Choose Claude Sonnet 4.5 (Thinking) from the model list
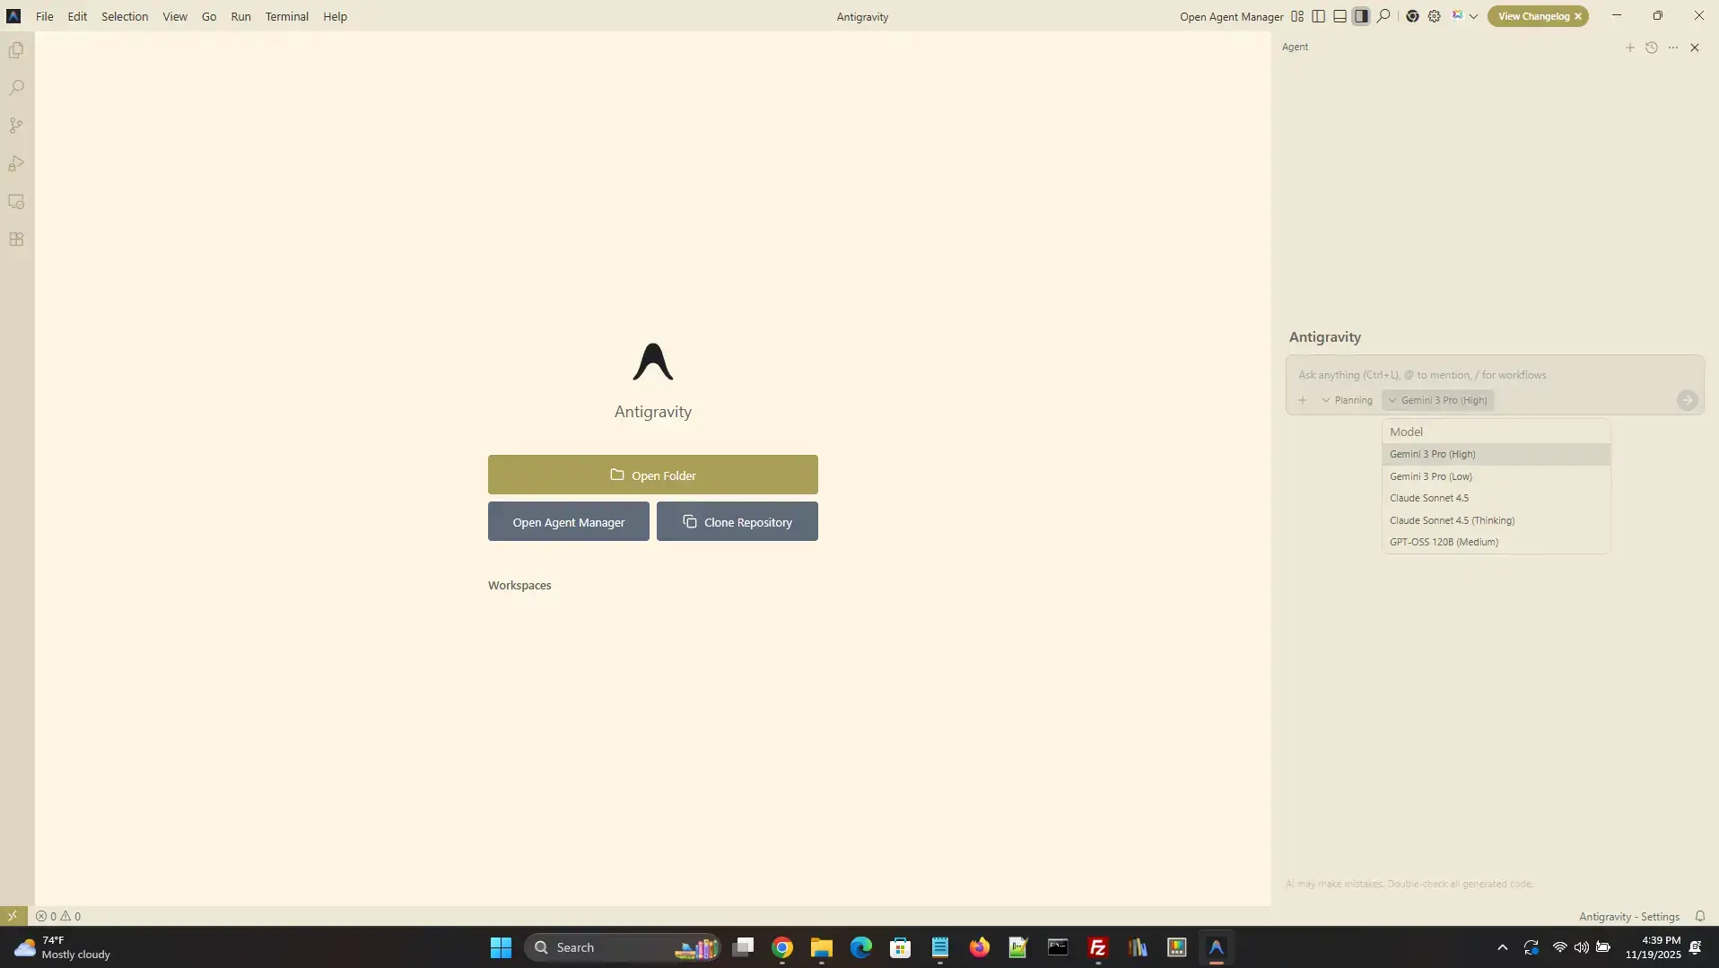 1452,520
